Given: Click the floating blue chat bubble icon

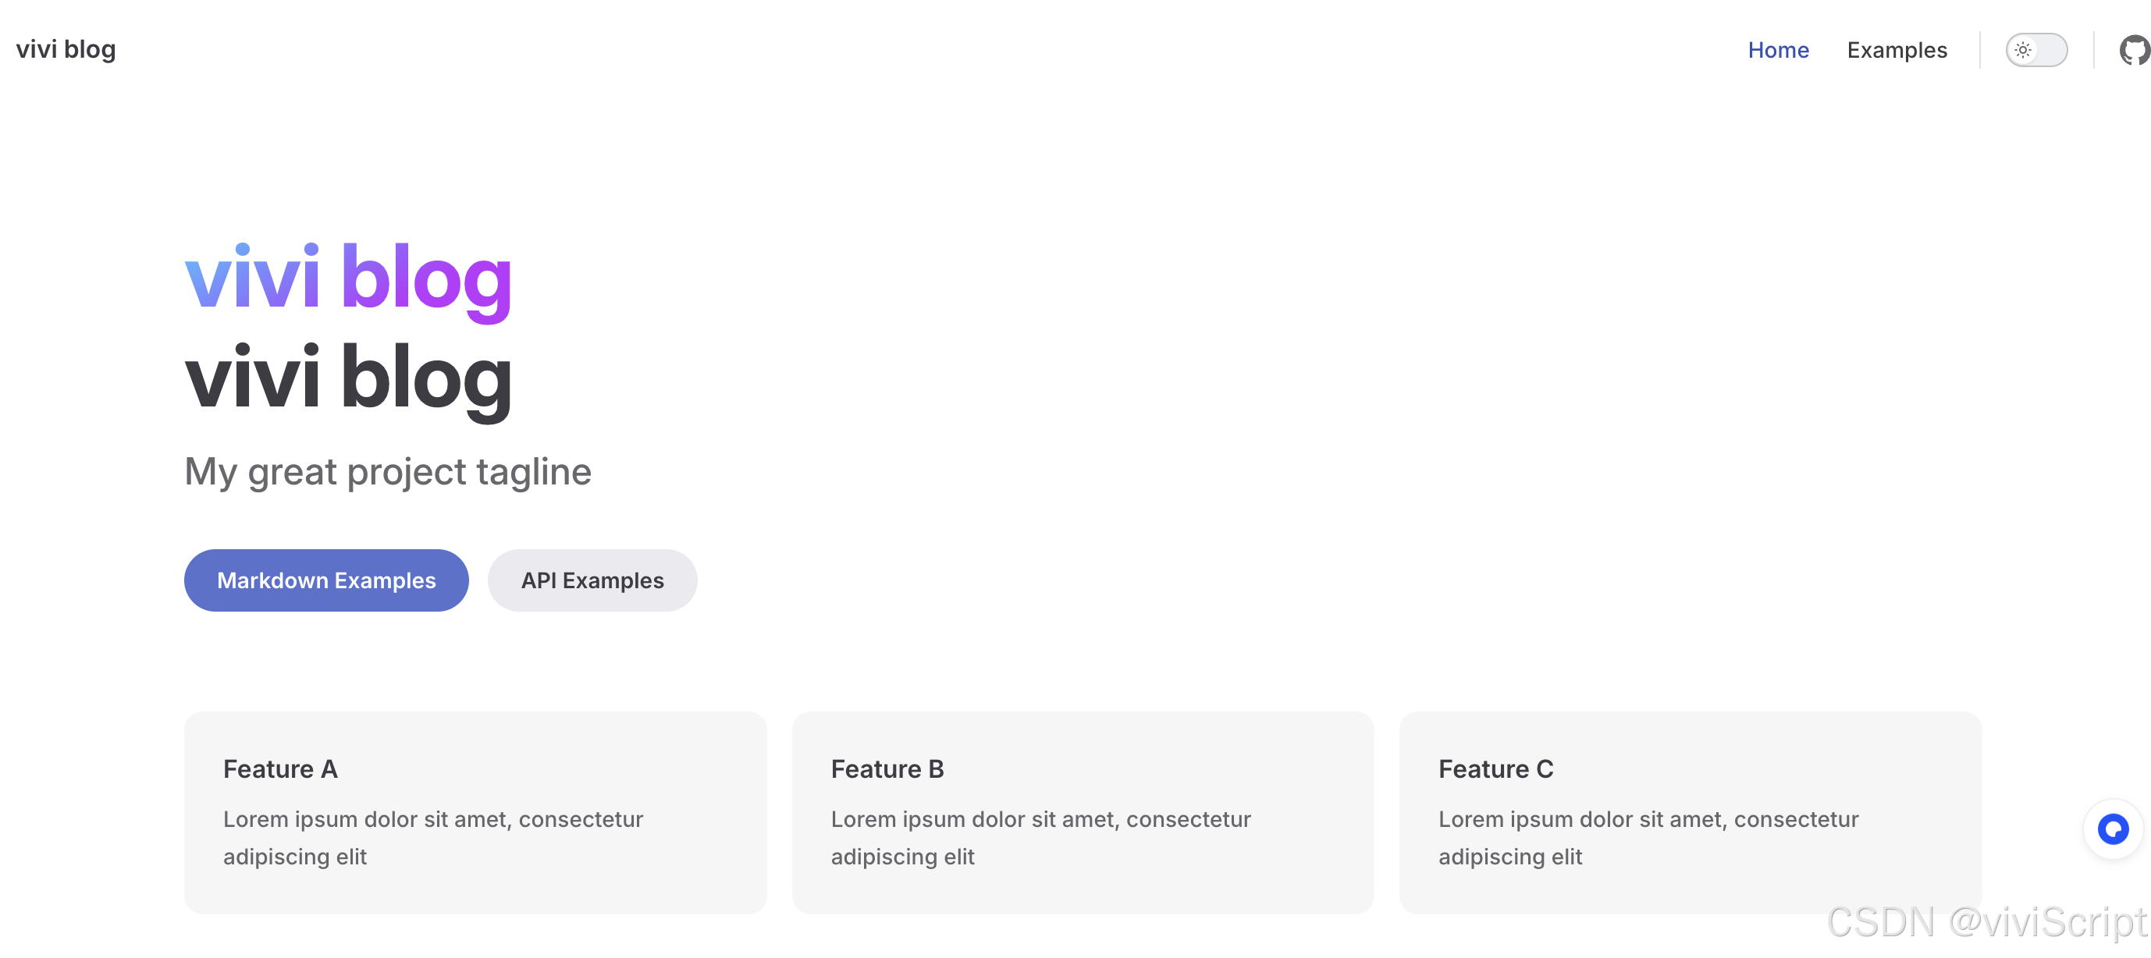Looking at the screenshot, I should 2113,828.
